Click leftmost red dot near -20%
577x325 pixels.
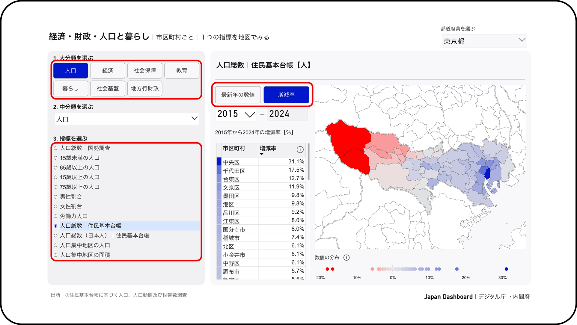(x=327, y=269)
